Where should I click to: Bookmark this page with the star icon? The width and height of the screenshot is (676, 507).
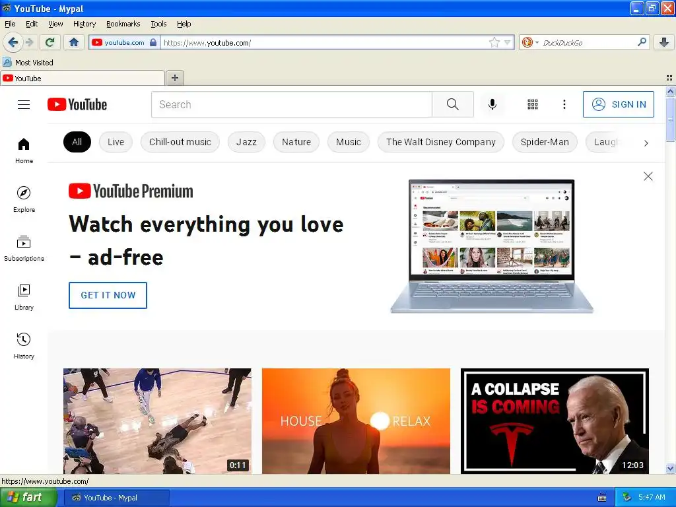[x=494, y=42]
